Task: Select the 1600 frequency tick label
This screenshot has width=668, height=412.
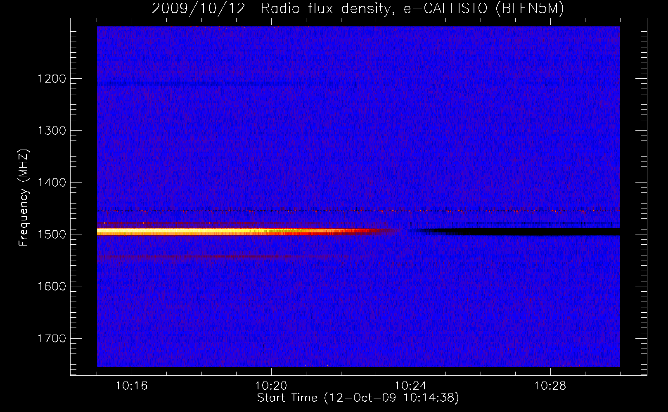Action: point(52,286)
